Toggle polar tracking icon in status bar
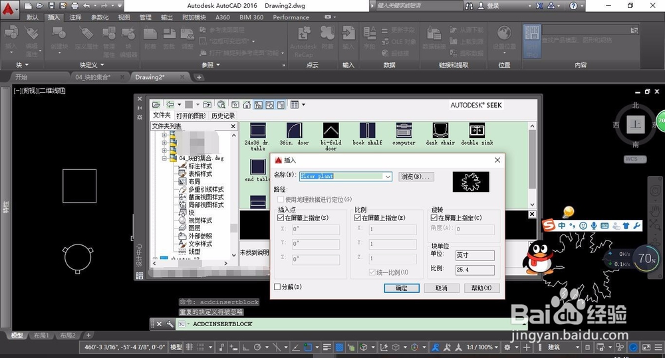Screen dimensions: 665x358 pyautogui.click(x=257, y=347)
